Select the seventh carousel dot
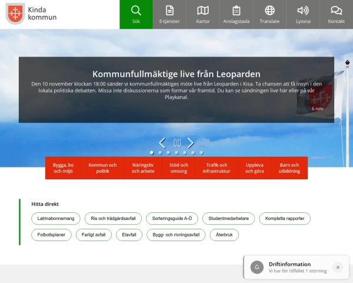Screen dimensions: 353x283 [201, 153]
